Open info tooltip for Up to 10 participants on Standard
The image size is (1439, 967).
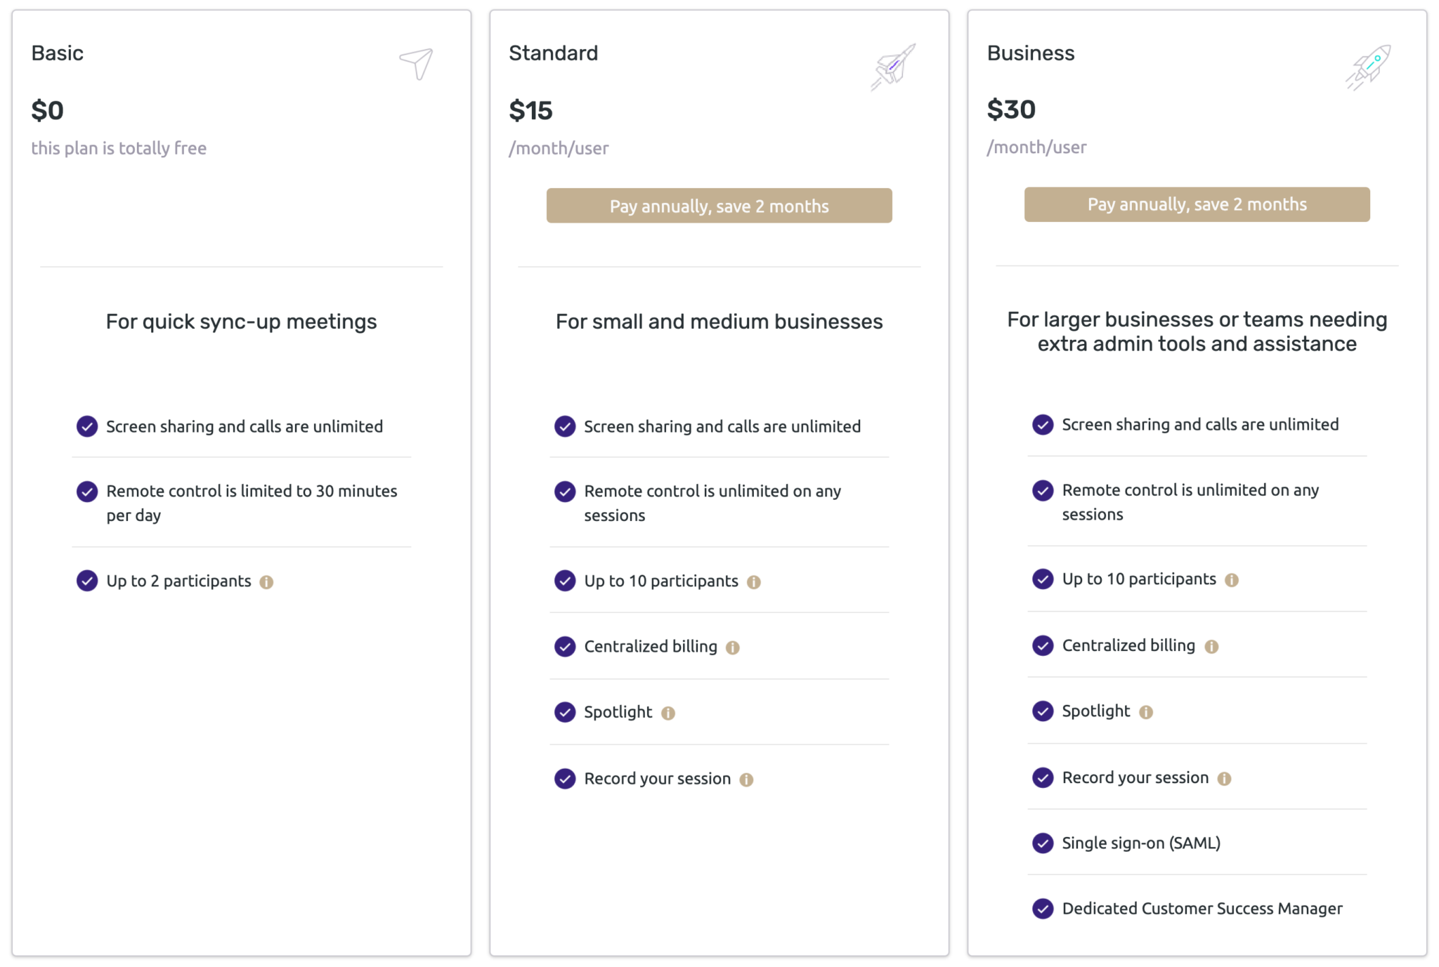click(x=754, y=581)
